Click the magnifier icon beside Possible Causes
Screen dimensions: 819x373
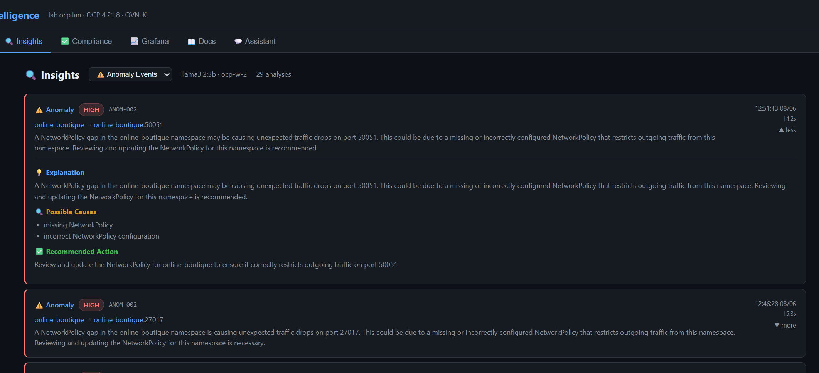(x=39, y=212)
